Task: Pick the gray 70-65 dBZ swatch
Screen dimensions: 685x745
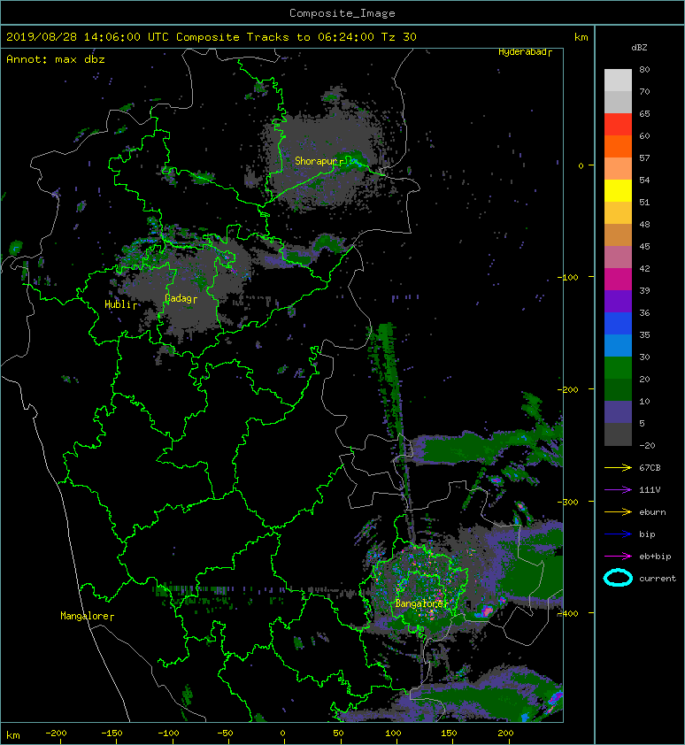Action: [x=618, y=102]
